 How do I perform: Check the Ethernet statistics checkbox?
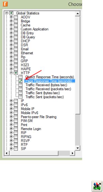(16, 53)
